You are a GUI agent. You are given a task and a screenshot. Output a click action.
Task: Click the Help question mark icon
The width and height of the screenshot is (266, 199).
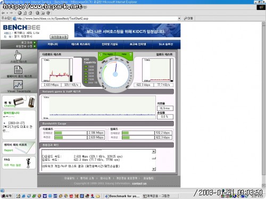130,55
